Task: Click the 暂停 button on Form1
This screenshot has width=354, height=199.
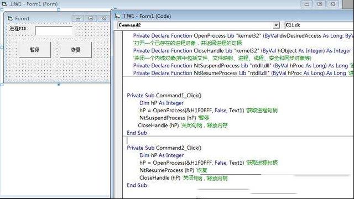Action: click(35, 50)
